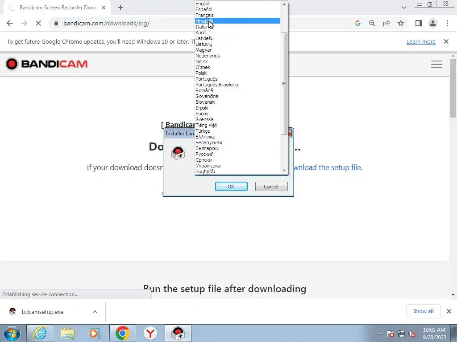
Task: Select Lietuvių language option
Action: point(237,44)
